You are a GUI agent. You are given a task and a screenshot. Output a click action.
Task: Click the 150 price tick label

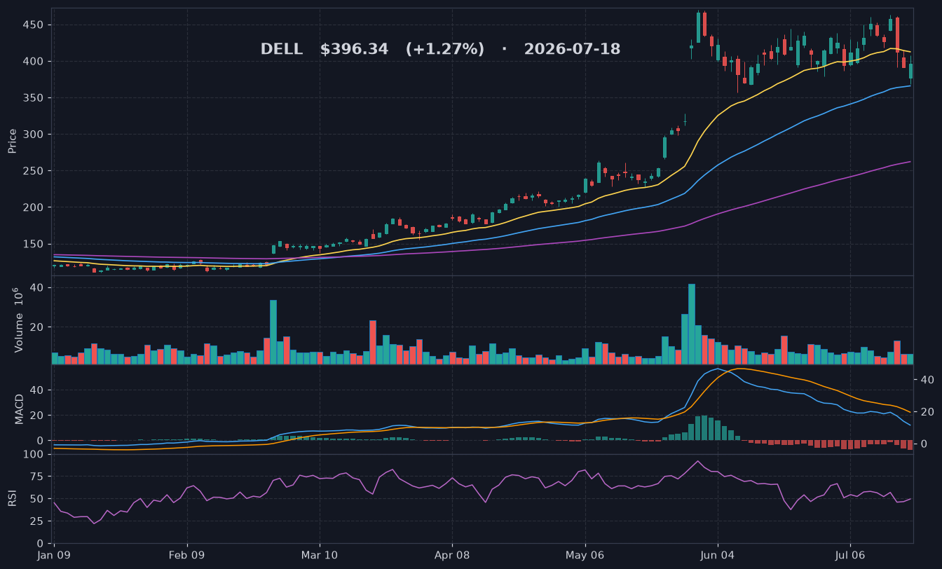pyautogui.click(x=34, y=244)
